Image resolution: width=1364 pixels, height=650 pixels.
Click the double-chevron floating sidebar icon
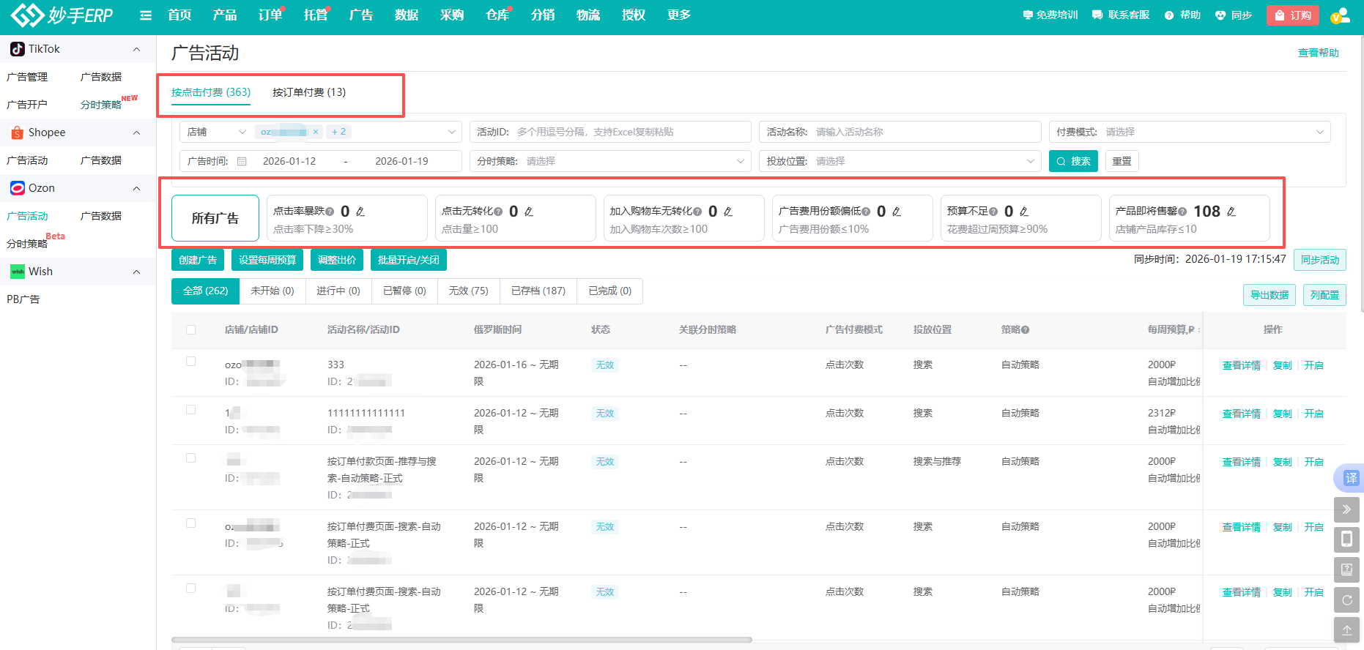coord(1346,509)
